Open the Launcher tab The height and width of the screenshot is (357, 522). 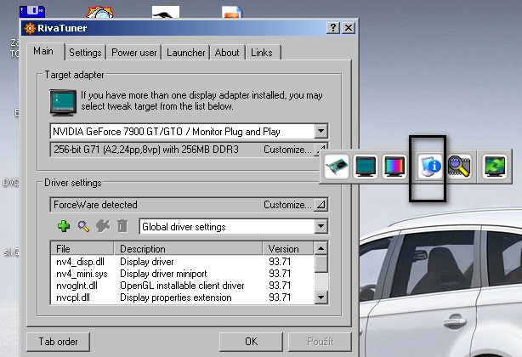(x=186, y=53)
